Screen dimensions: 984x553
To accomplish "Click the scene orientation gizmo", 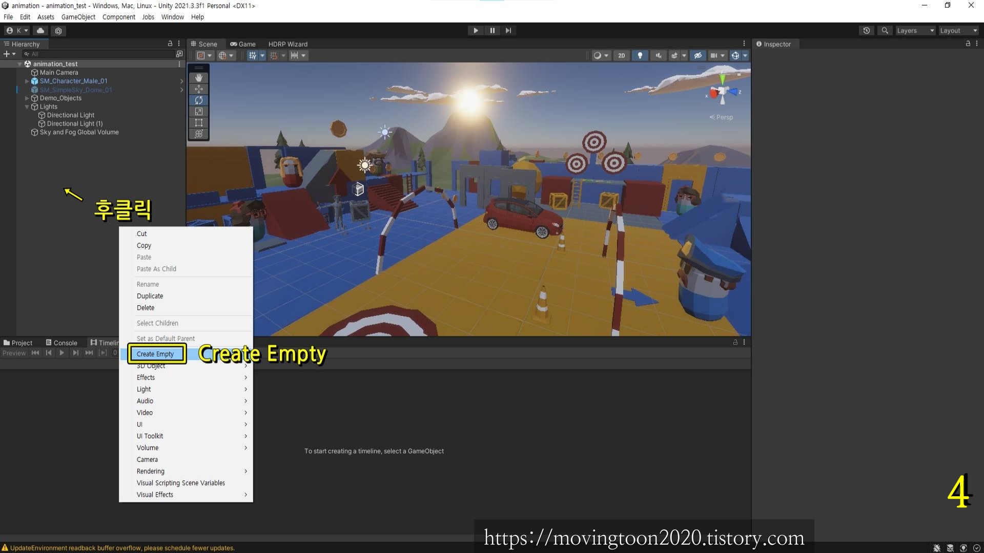I will (723, 91).
